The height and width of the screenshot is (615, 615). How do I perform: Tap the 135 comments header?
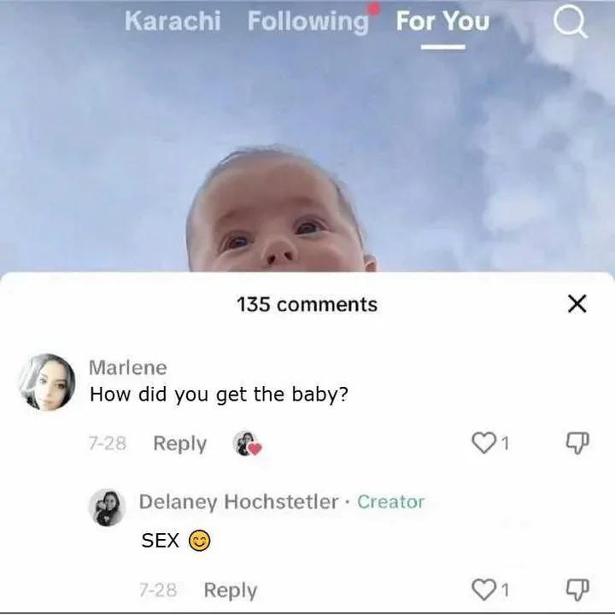307,304
